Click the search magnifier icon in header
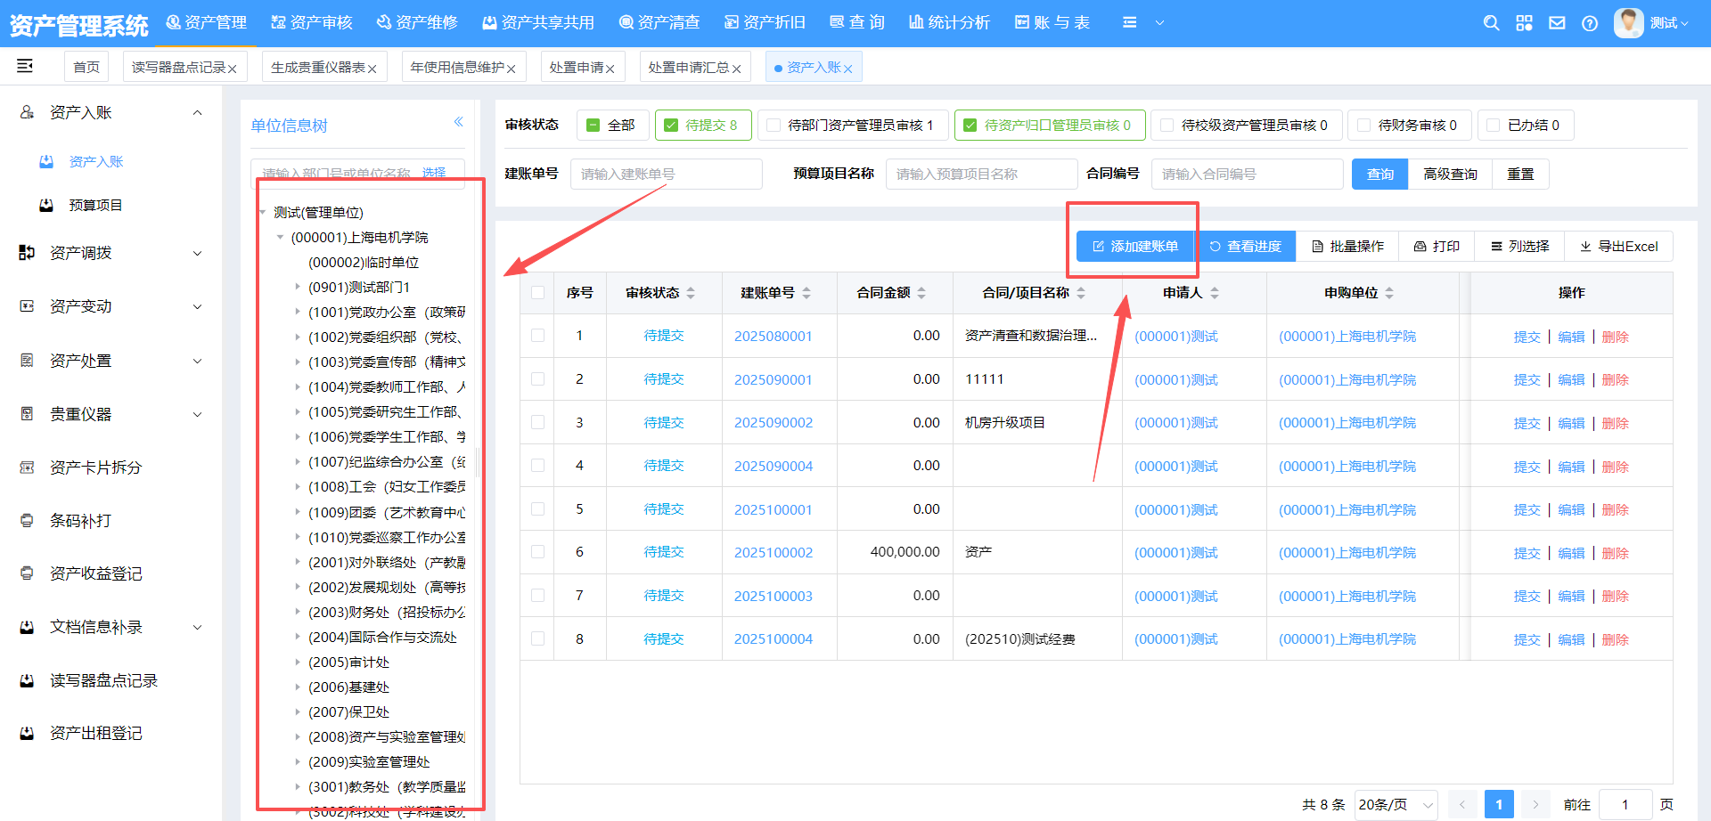The height and width of the screenshot is (821, 1711). [x=1491, y=23]
